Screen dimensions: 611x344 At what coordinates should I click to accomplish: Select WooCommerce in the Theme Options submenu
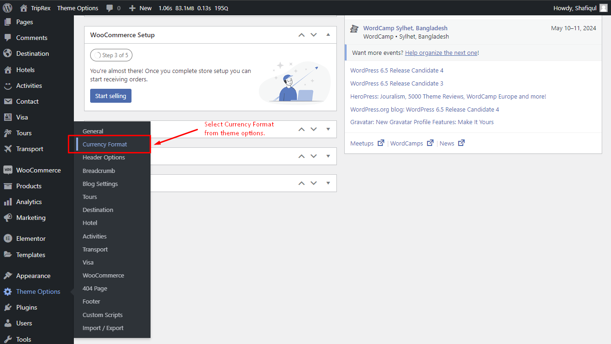(x=103, y=275)
